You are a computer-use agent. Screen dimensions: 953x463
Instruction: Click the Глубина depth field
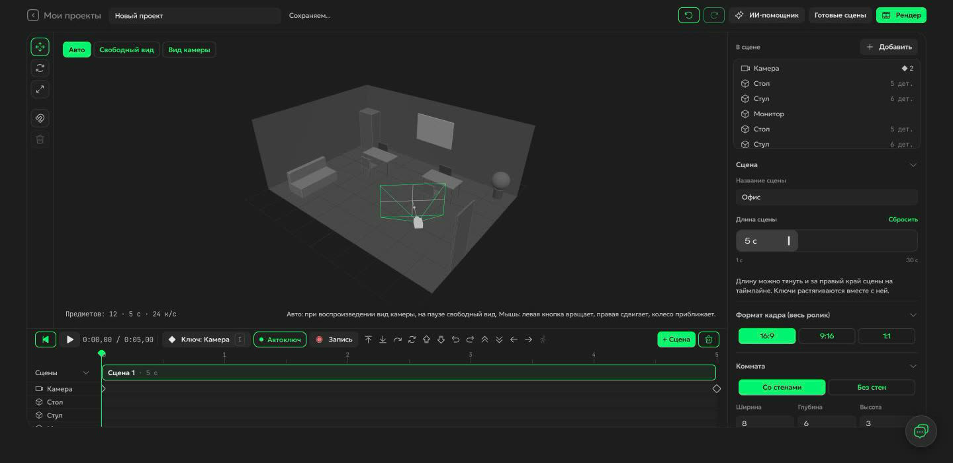point(827,423)
